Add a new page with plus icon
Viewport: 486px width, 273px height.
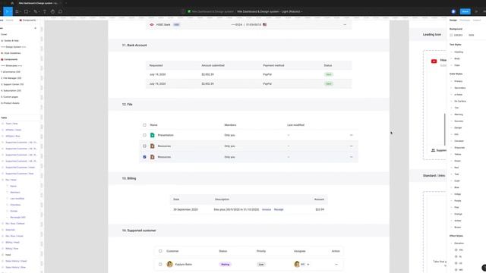(36, 28)
